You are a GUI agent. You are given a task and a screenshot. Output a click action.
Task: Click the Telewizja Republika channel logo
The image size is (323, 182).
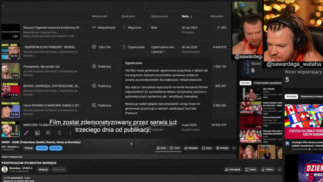point(287,144)
